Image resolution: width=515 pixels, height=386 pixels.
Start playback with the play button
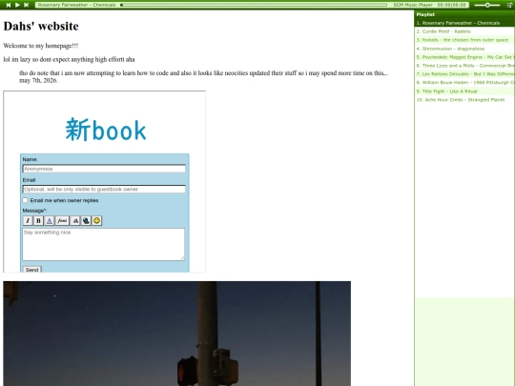coord(17,5)
